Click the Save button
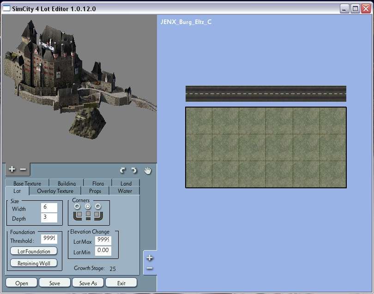 (x=54, y=283)
